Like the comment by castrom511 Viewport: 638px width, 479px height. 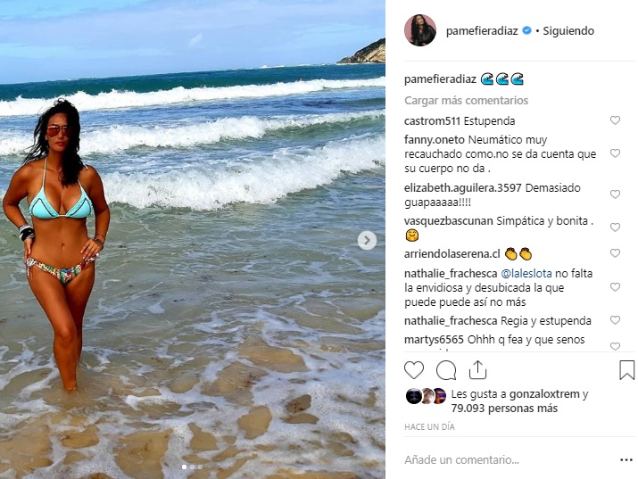tap(615, 120)
